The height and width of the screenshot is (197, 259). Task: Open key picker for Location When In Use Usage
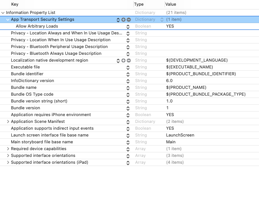tap(128, 40)
